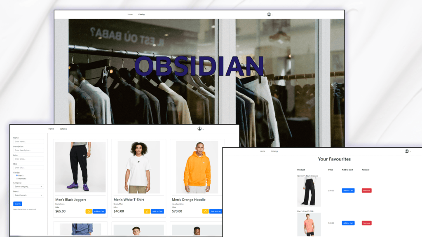The image size is (422, 237).
Task: Add Men's Coral T-Shirt to cart
Action: pos(348,223)
